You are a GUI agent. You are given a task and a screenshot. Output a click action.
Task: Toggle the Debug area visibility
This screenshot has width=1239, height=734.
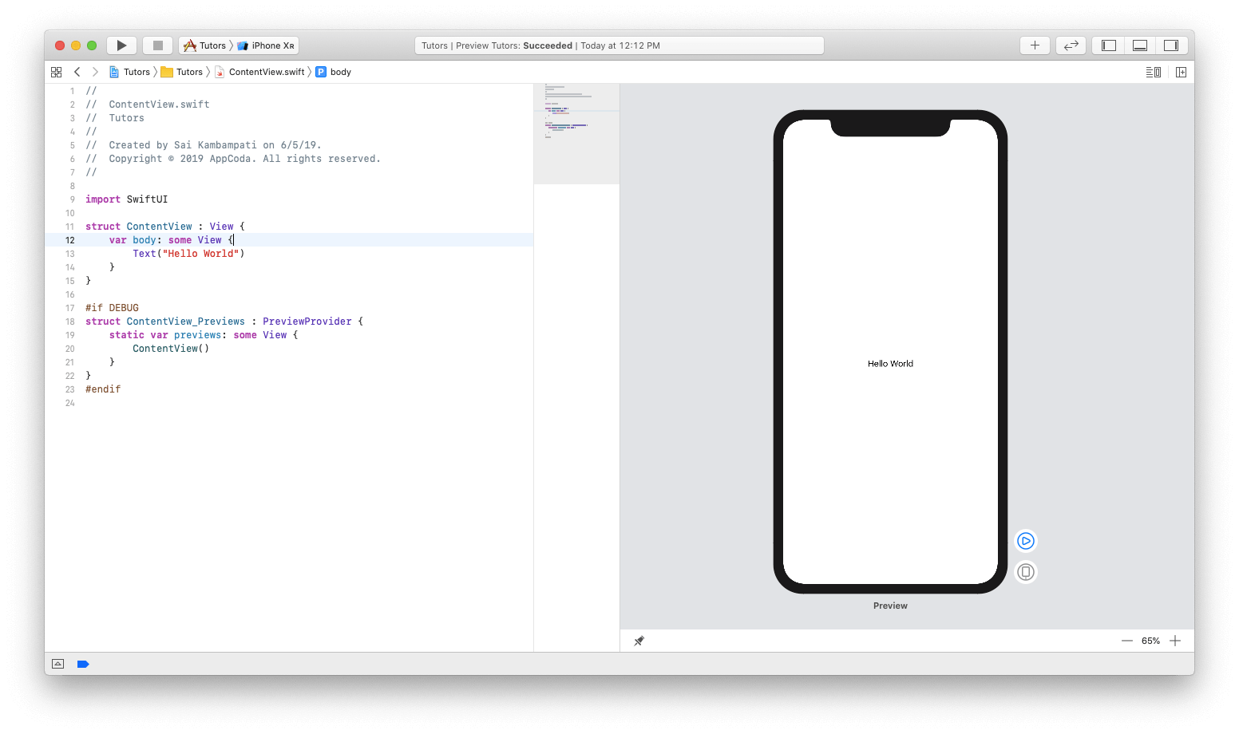(1139, 45)
